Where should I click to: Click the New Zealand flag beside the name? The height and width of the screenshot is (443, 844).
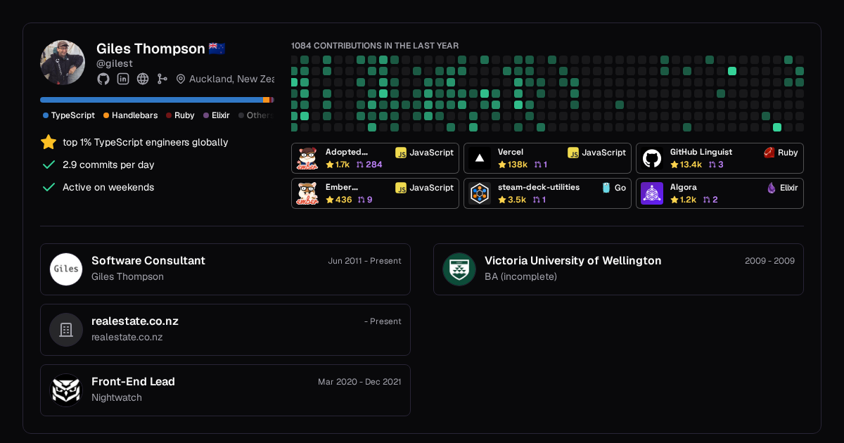pos(217,49)
